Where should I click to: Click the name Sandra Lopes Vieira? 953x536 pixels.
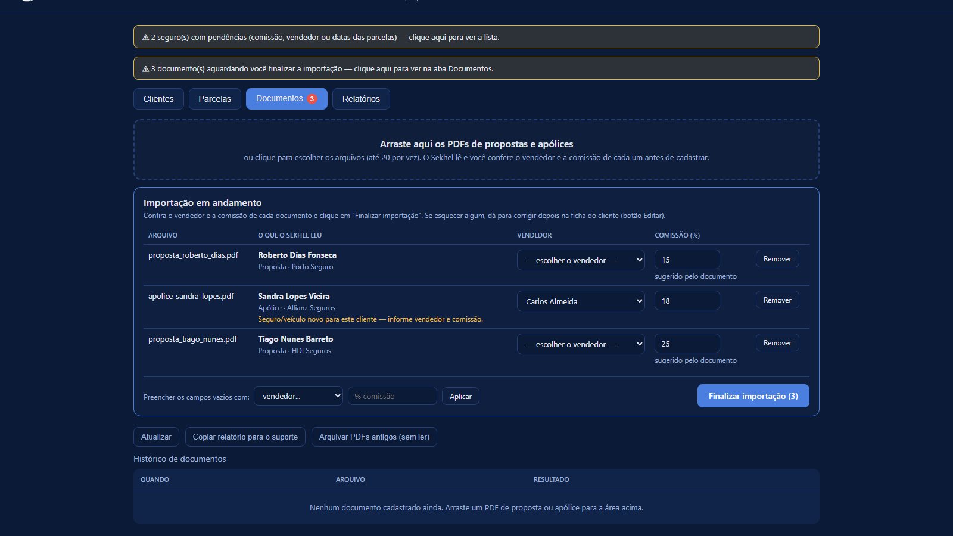(x=294, y=296)
